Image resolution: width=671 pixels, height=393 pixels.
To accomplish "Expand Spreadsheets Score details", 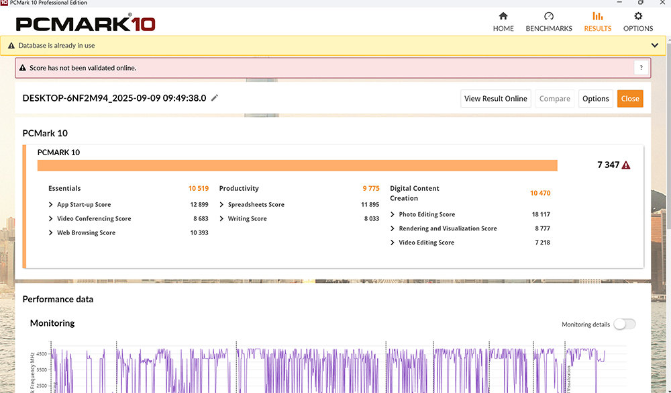I will tap(221, 204).
